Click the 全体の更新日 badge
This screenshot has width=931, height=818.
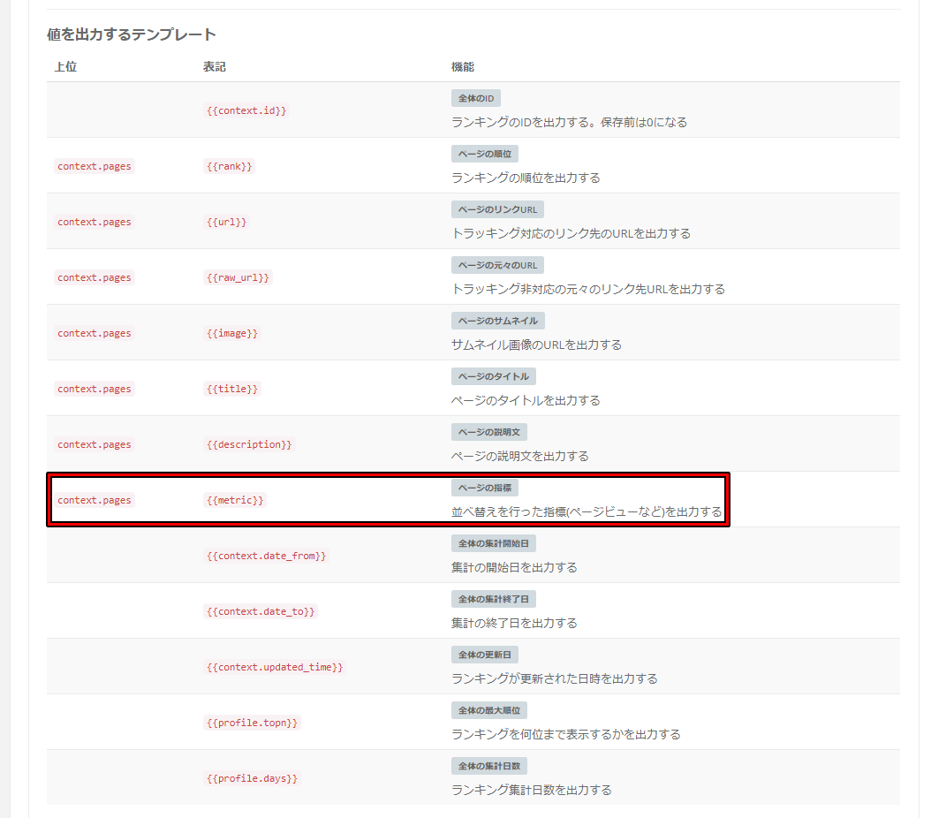click(x=485, y=656)
